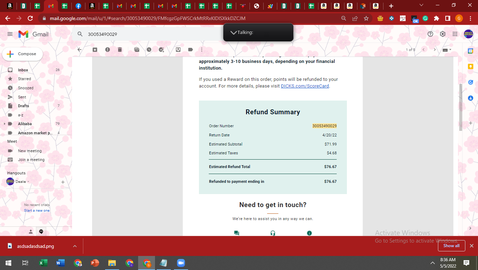Delete this email with trash icon
478x270 pixels.
tap(120, 50)
